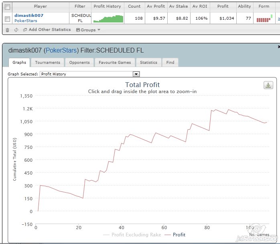Toggle the select-all checkbox in table header
The height and width of the screenshot is (244, 280).
(x=7, y=6)
